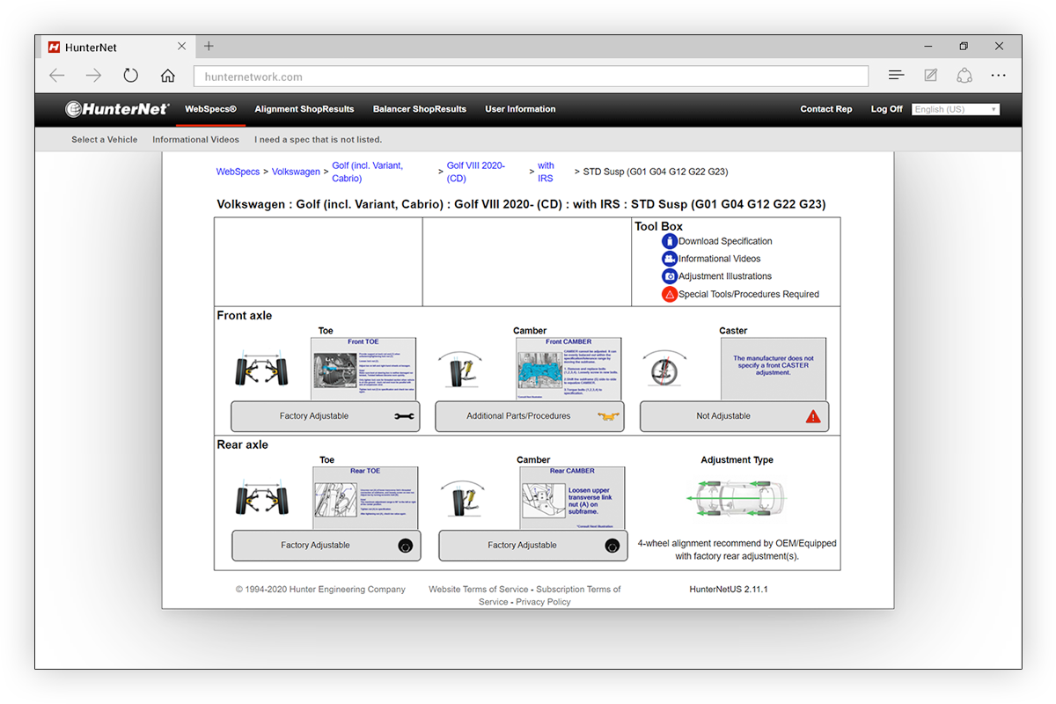Click the Download Specification icon
1056x704 pixels.
(x=670, y=241)
